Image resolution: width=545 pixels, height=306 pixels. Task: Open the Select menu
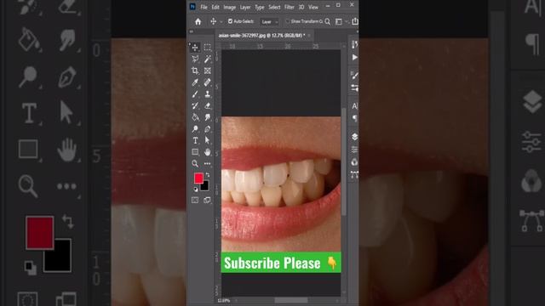pos(274,7)
